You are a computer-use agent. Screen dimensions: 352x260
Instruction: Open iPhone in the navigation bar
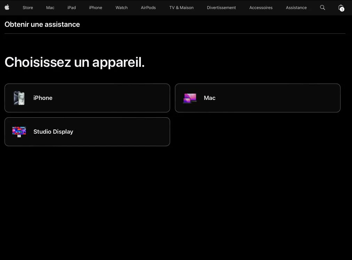coord(96,8)
